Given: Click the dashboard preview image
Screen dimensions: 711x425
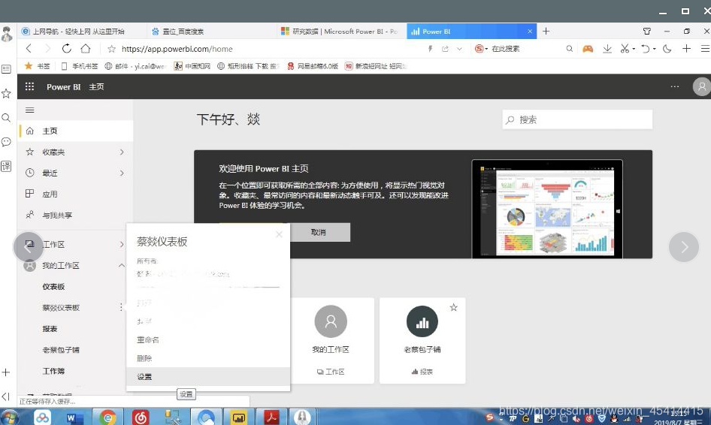Looking at the screenshot, I should click(547, 209).
